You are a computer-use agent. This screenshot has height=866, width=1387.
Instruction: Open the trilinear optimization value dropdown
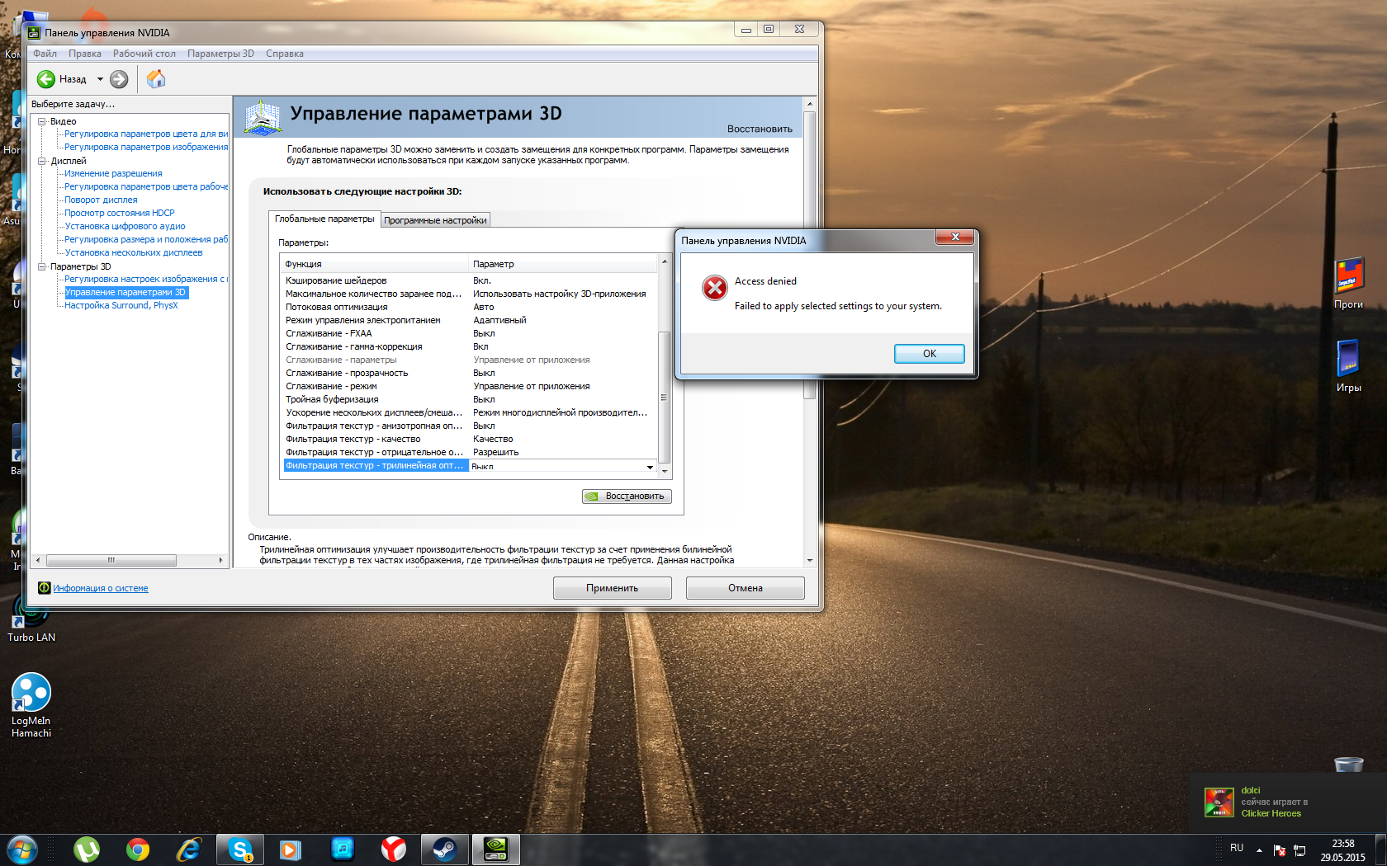651,467
